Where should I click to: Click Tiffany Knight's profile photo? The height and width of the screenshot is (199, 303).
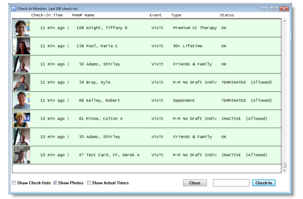[x=21, y=28]
